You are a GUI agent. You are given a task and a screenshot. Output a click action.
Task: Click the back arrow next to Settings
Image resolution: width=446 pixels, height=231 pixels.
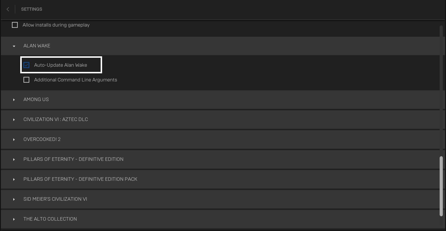pyautogui.click(x=8, y=9)
